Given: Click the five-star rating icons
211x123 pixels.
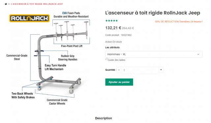Looking at the screenshot, I should coord(111,21).
